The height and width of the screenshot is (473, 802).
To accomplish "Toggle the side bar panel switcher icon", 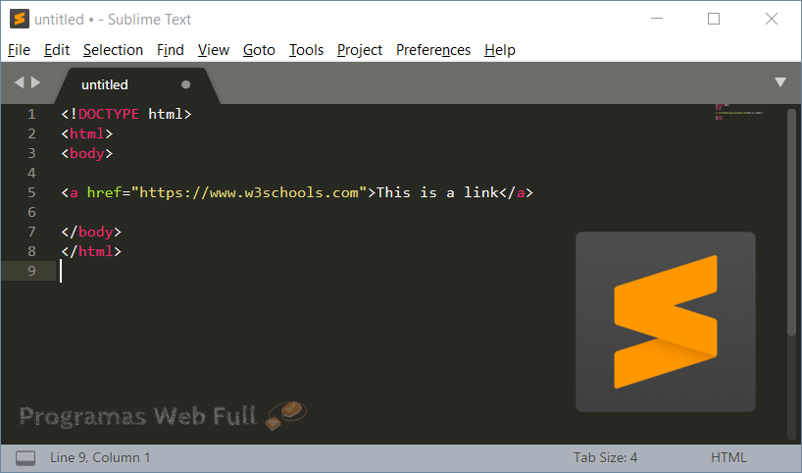I will click(25, 457).
